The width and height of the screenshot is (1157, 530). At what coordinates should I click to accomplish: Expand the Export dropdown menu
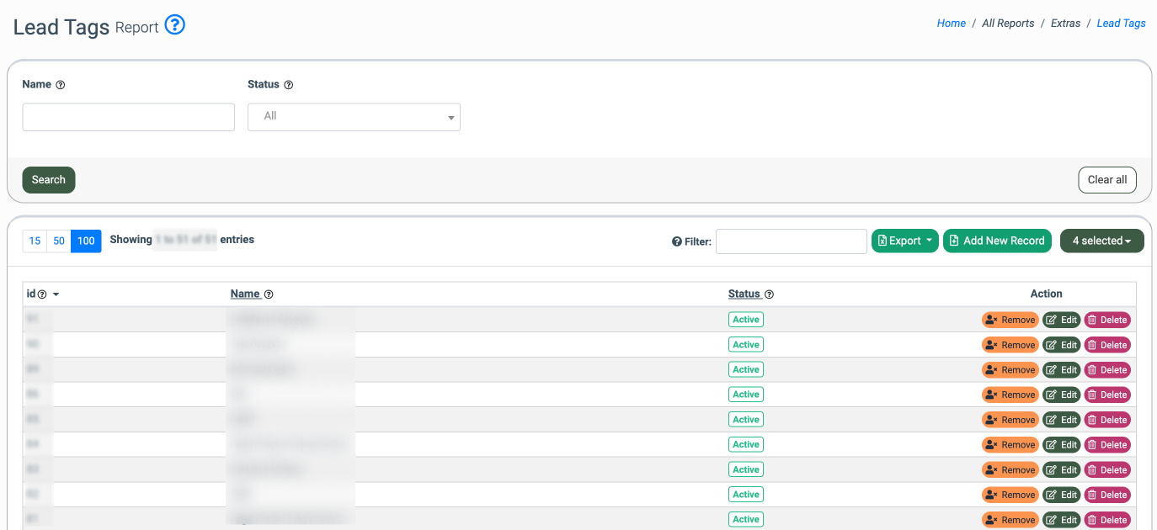coord(904,241)
